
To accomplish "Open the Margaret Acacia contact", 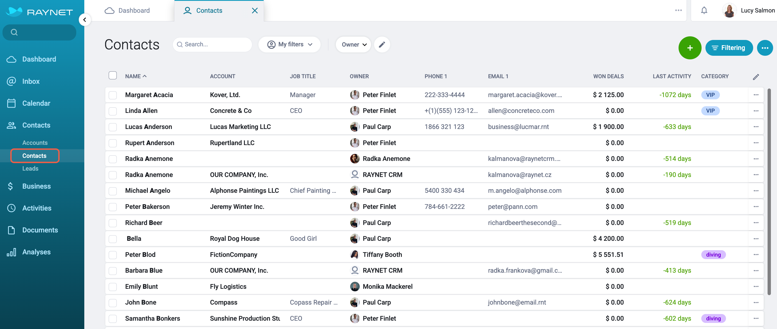I will [149, 95].
